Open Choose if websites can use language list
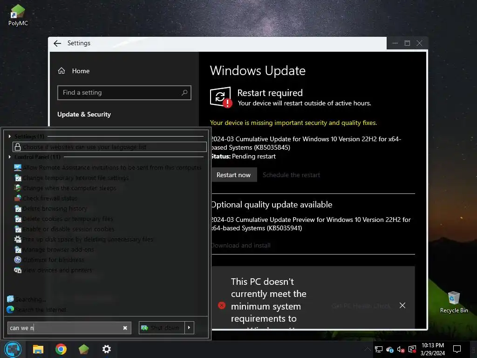Image resolution: width=477 pixels, height=358 pixels. [109, 147]
